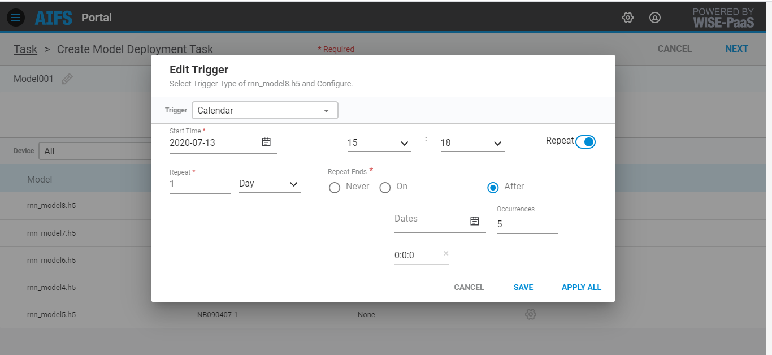Click the Repeat interval number field
772x355 pixels.
pos(200,184)
